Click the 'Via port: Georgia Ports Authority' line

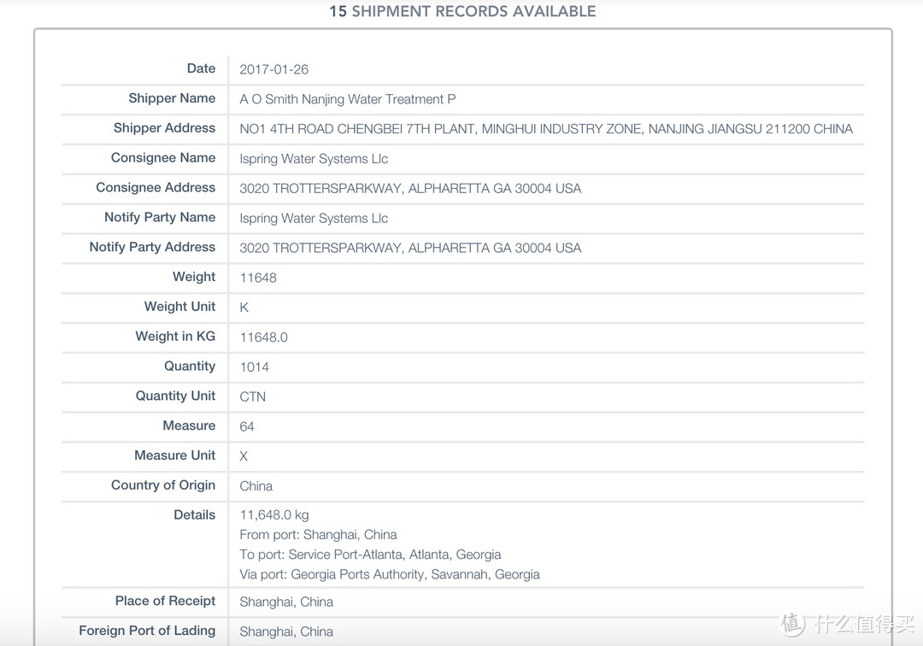coord(390,574)
